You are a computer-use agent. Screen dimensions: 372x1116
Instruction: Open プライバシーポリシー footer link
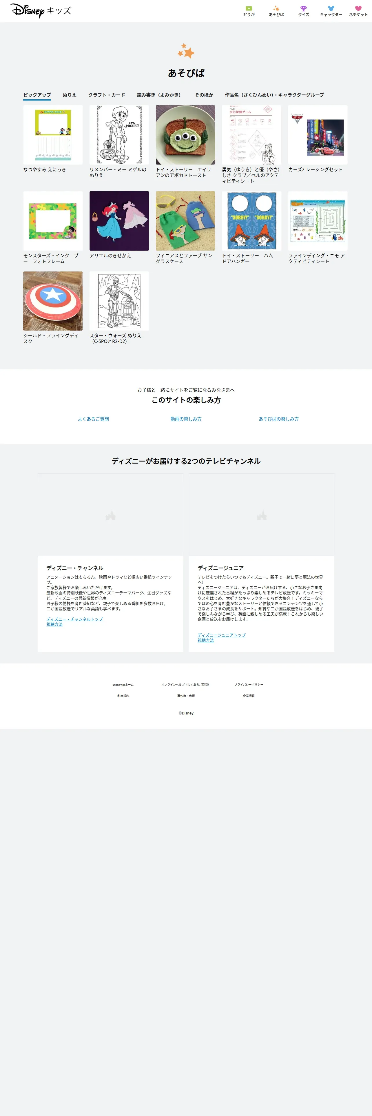pyautogui.click(x=249, y=685)
